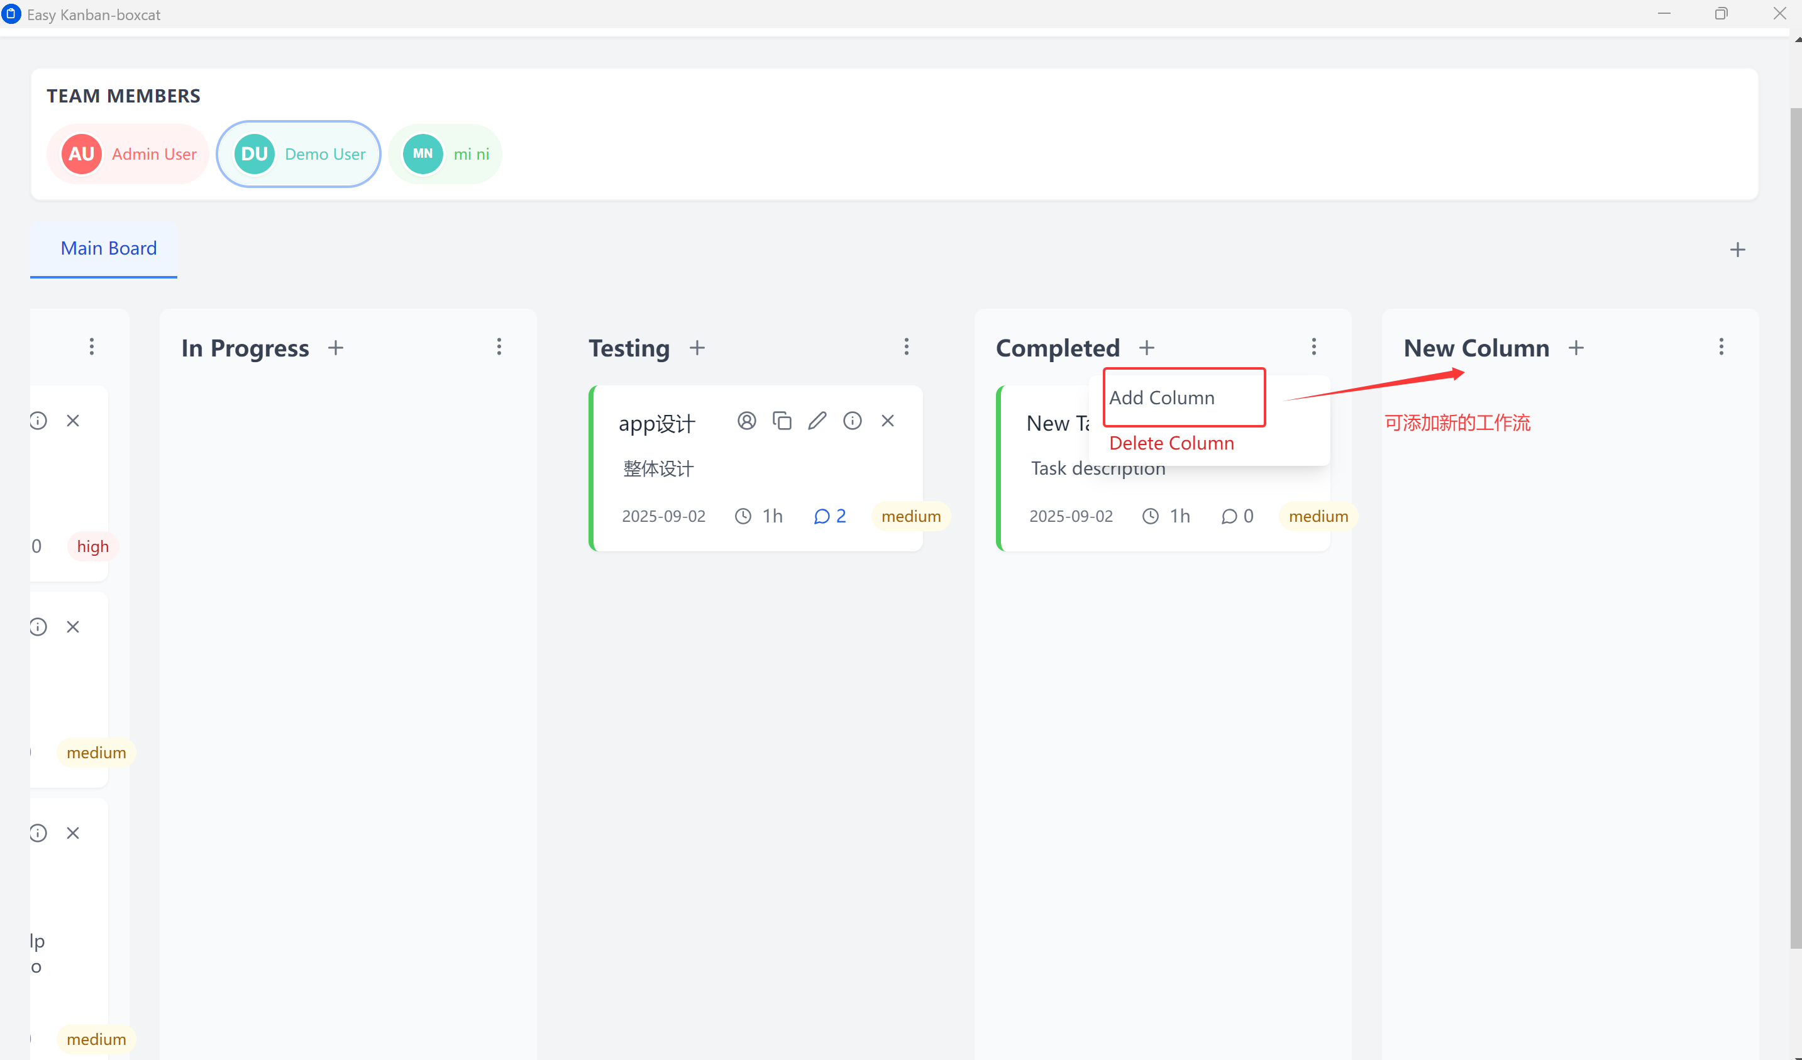
Task: Open options menu of the leftmost column
Action: [x=92, y=347]
